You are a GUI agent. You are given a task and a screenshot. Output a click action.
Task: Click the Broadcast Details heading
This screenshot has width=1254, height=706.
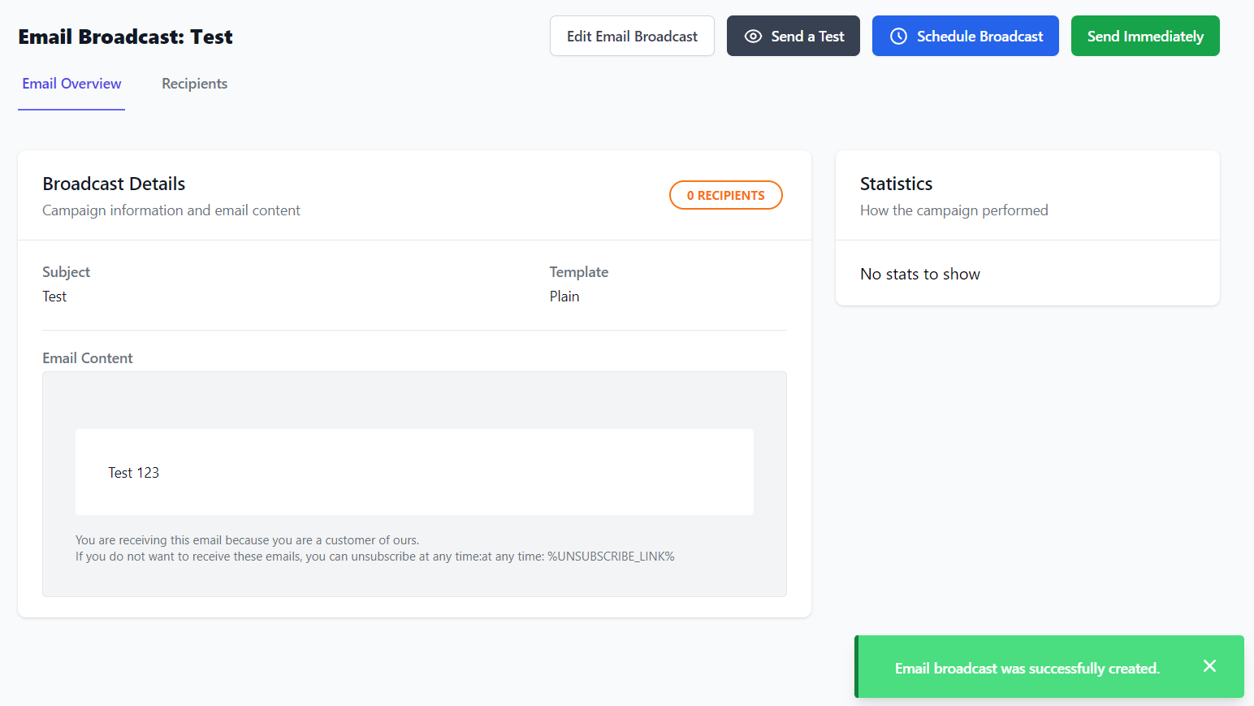tap(114, 184)
